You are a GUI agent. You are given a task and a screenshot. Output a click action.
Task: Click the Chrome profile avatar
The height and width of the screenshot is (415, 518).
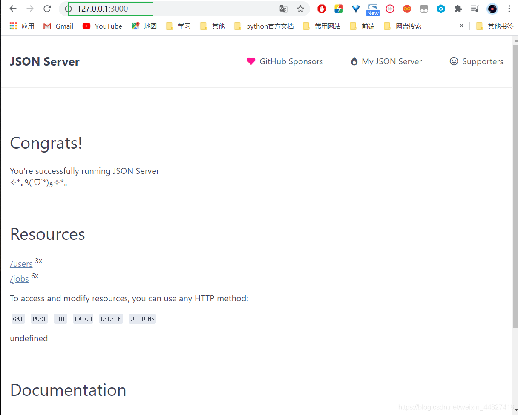(x=492, y=9)
